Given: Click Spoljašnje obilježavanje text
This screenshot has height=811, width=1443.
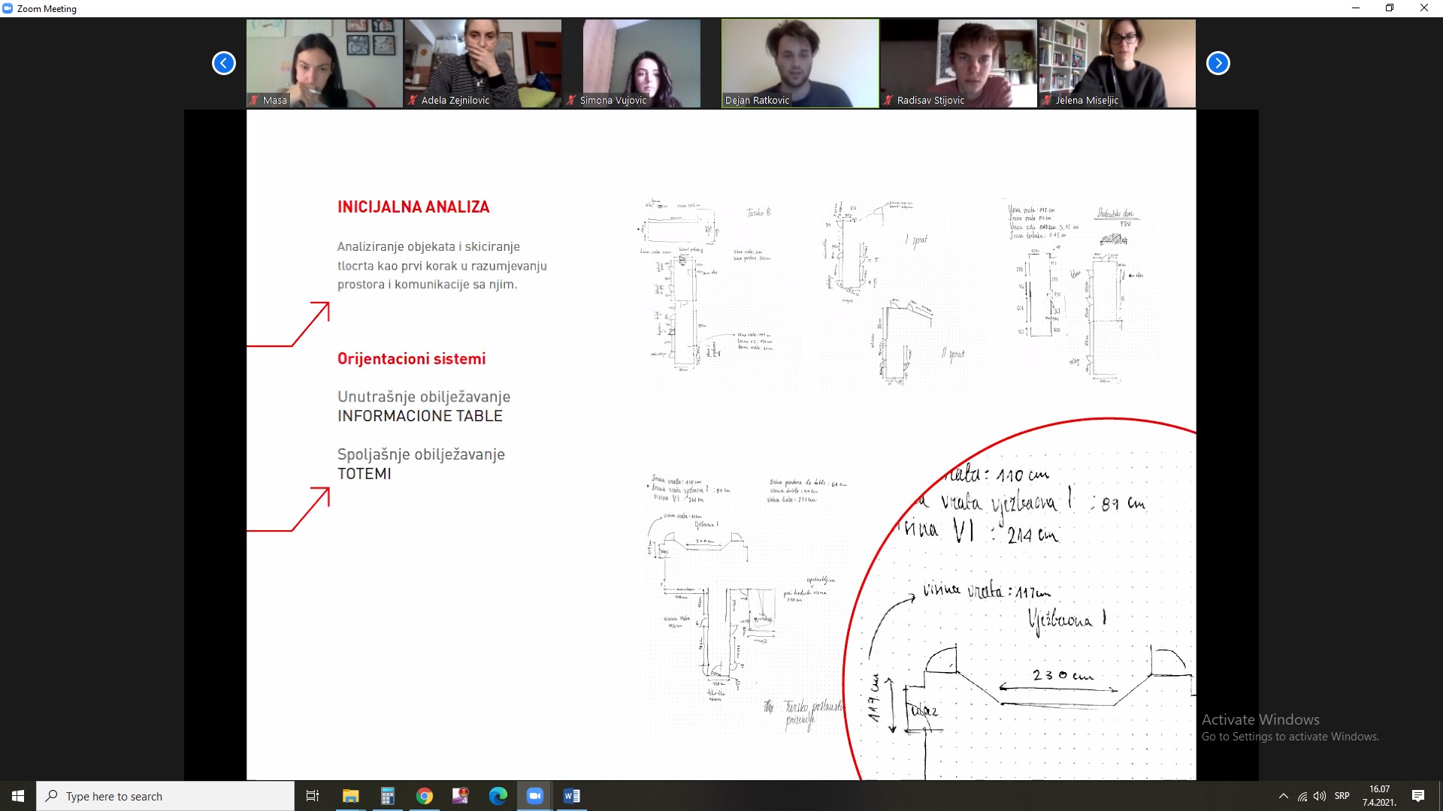Looking at the screenshot, I should click(421, 454).
